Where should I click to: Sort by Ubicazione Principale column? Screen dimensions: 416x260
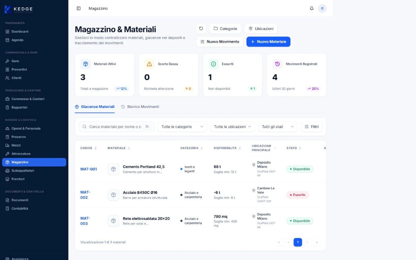(264, 148)
